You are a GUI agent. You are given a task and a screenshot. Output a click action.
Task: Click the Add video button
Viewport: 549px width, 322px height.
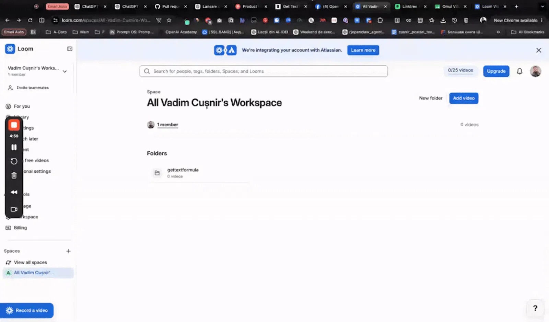[464, 98]
